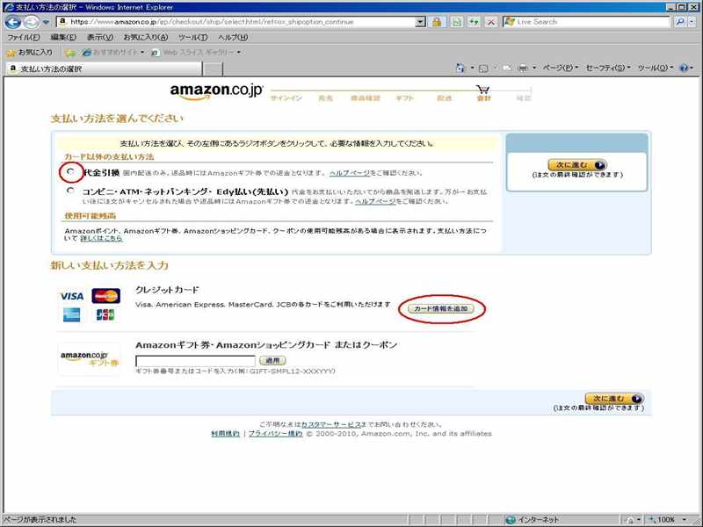Open the address bar URL history dropdown
Viewport: 703px width, 527px height.
pyautogui.click(x=420, y=22)
